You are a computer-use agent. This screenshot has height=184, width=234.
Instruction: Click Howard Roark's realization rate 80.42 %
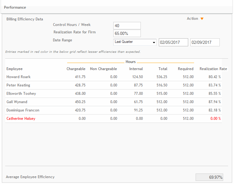pos(214,77)
